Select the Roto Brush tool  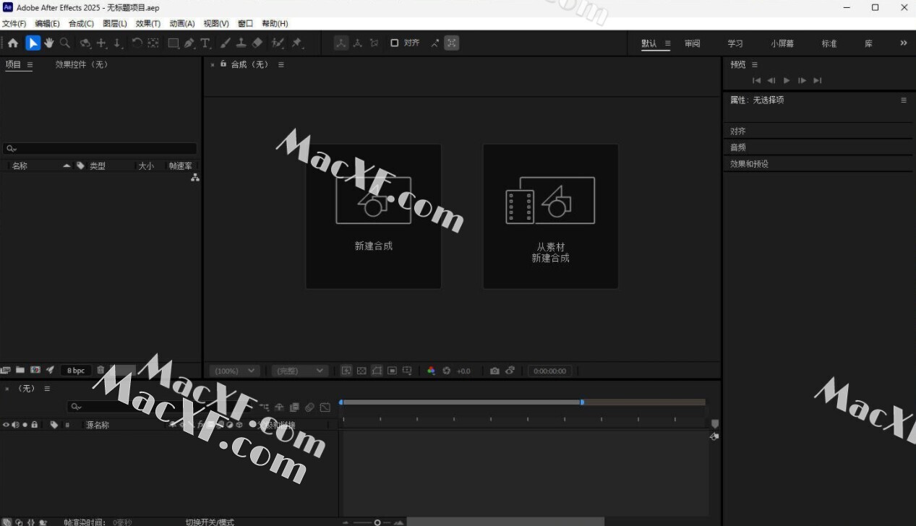coord(278,43)
